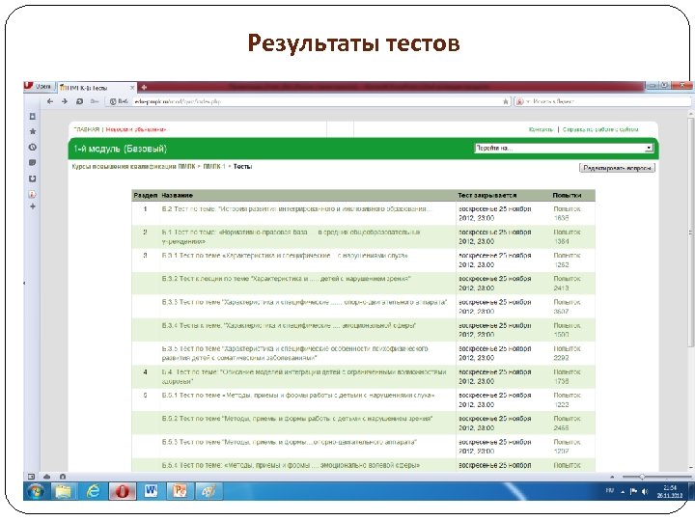Open the taskbar clock and date
Viewport: 695px width, 521px height.
tap(670, 491)
